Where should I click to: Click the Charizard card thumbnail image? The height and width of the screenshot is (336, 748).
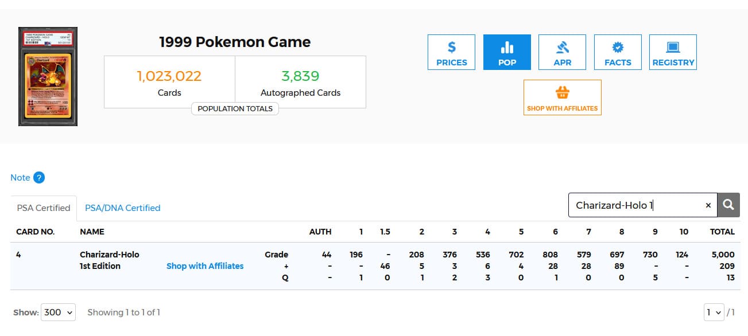(x=48, y=76)
